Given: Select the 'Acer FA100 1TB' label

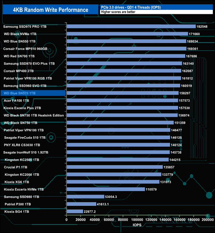Looking at the screenshot, I should 16,101.
